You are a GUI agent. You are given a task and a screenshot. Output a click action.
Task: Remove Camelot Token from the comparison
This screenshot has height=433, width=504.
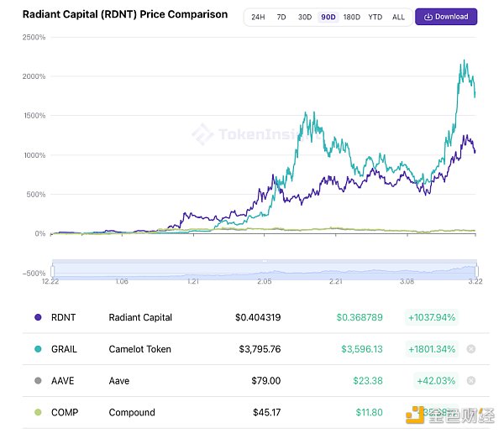click(x=470, y=349)
